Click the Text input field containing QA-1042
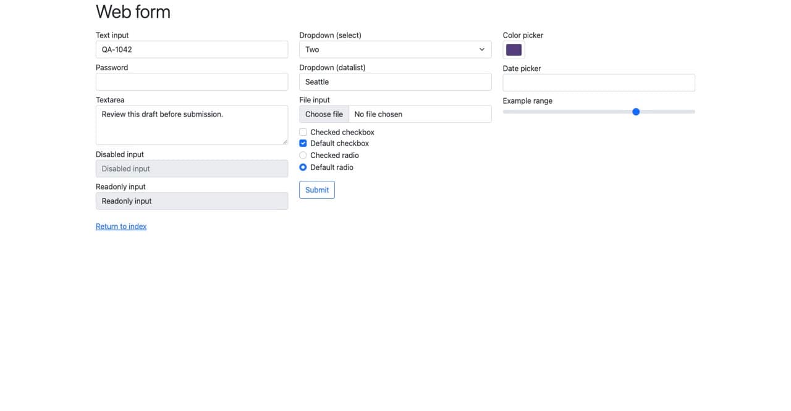Viewport: 791px width, 411px height. point(192,49)
